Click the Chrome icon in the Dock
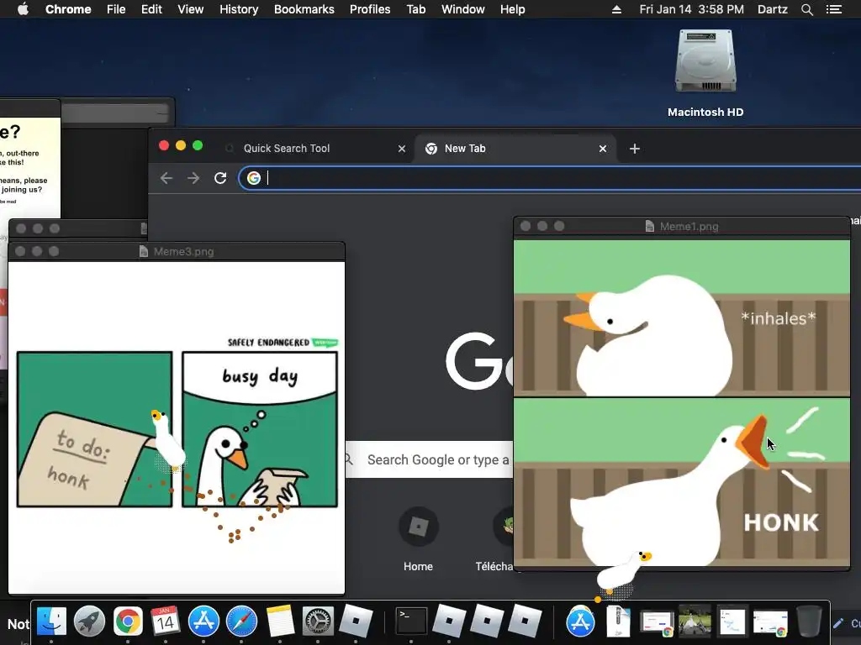Viewport: 861px width, 645px height. tap(128, 621)
